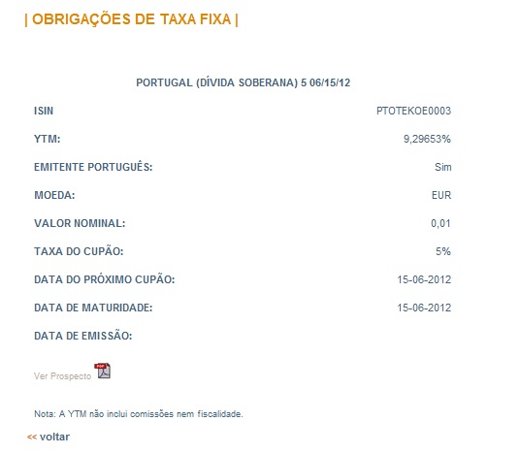Click the maturity date value
Viewport: 520px width, 454px height.
tap(424, 308)
